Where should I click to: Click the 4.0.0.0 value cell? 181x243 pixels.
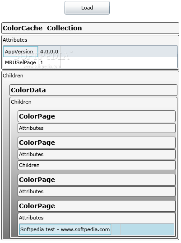(x=49, y=52)
